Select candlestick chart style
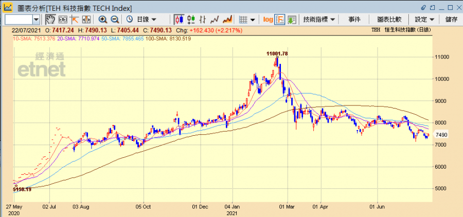Image resolution: width=463 pixels, height=217 pixels. coord(179,19)
